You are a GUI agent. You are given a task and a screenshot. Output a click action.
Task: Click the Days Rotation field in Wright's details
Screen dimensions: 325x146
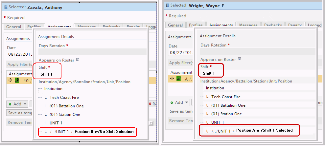(257, 51)
